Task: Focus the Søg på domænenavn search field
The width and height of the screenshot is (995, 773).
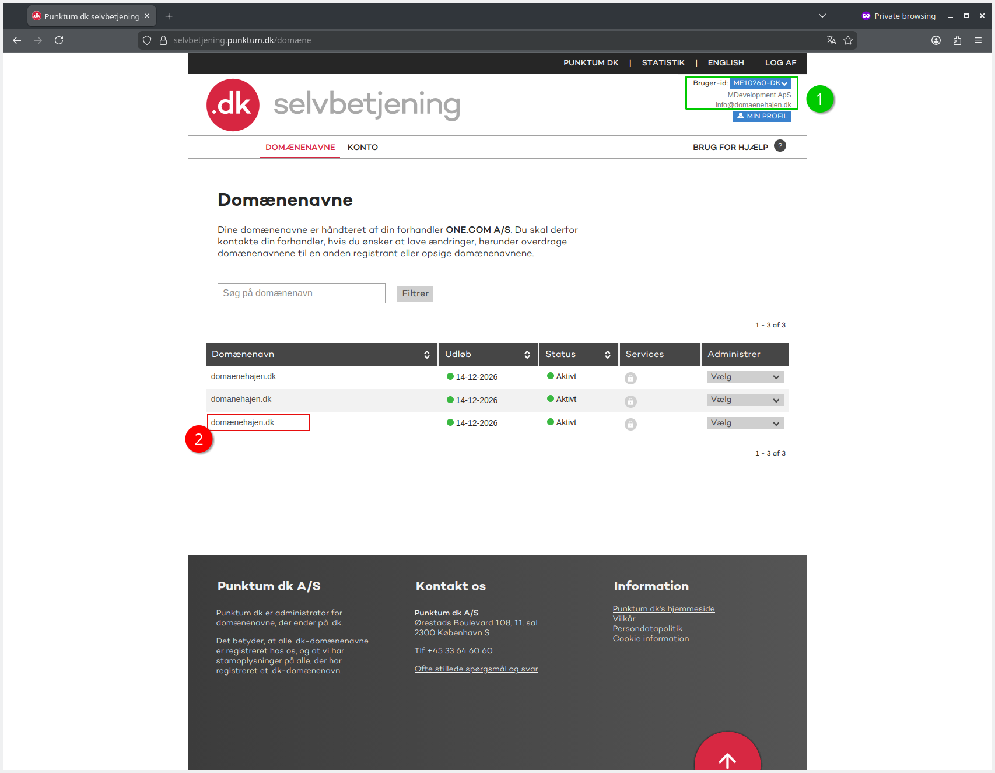Action: (x=301, y=293)
